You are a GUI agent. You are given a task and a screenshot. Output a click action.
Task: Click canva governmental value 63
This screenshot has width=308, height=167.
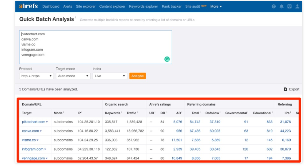coord(246,131)
